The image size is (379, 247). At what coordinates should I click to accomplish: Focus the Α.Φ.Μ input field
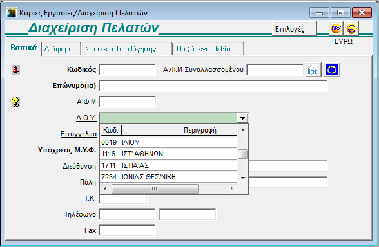click(128, 102)
